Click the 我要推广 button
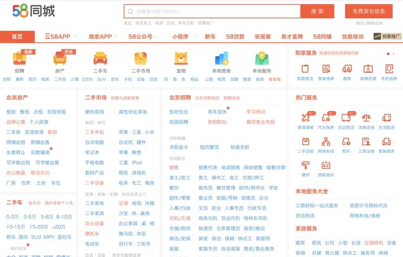 point(387,36)
